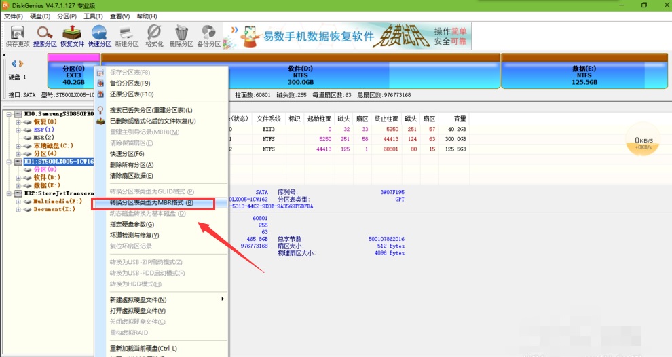Click the 备份分区 toolbar icon
The image size is (672, 357).
click(x=208, y=36)
